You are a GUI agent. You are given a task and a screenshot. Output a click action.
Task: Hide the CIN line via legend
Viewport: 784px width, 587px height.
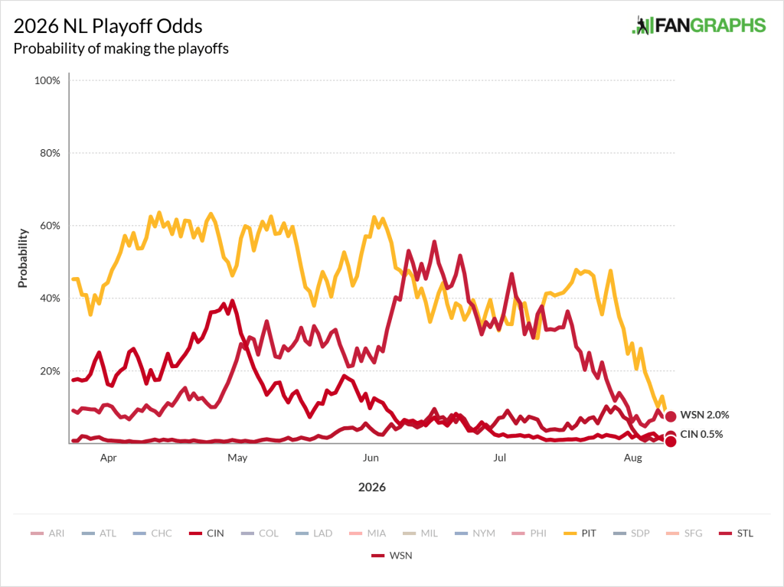207,533
